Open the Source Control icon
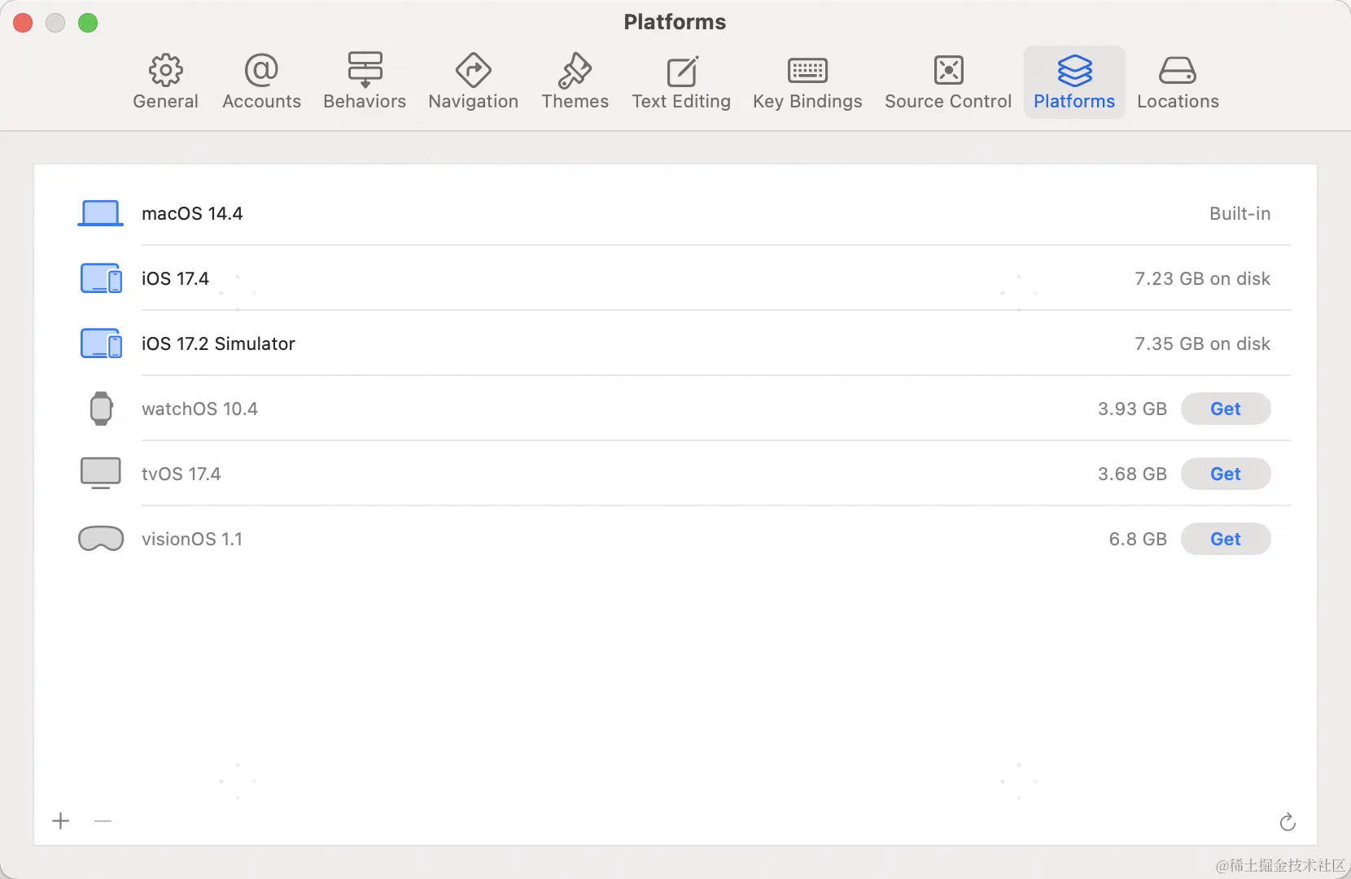This screenshot has width=1351, height=879. [948, 71]
